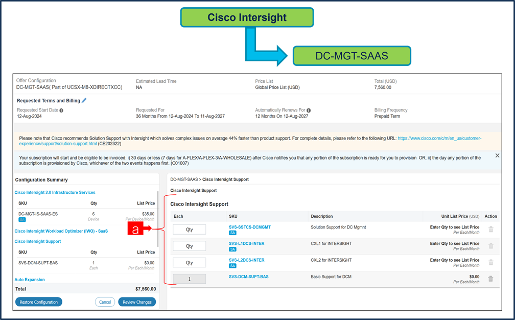Click the Qty field for SVS-L2DCS-INTER

click(190, 262)
